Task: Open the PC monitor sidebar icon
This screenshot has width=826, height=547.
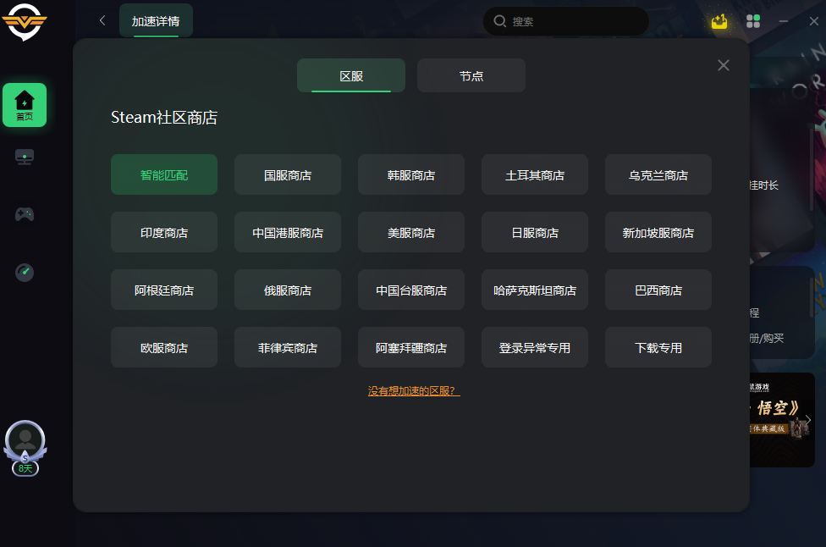Action: tap(25, 157)
